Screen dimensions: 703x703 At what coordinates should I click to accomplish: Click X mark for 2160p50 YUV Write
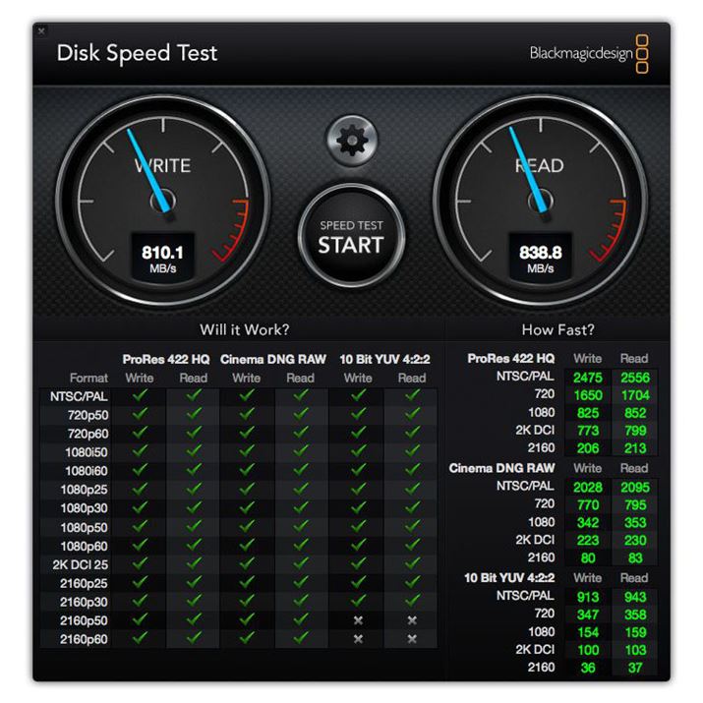coord(358,620)
